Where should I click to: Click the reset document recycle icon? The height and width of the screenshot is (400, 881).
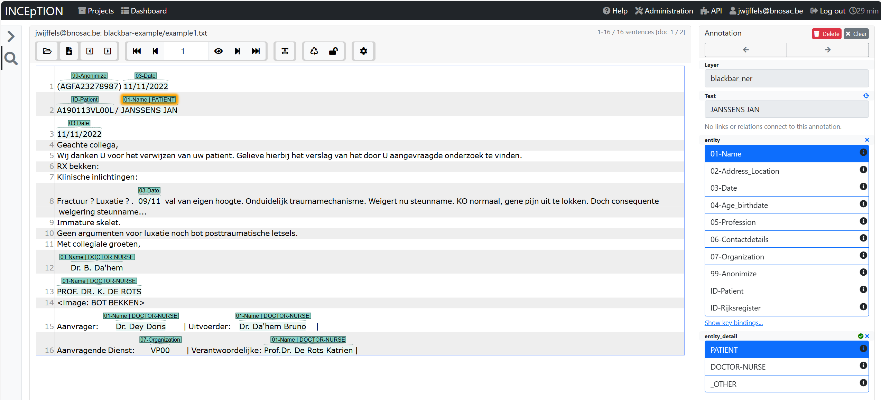click(x=314, y=51)
